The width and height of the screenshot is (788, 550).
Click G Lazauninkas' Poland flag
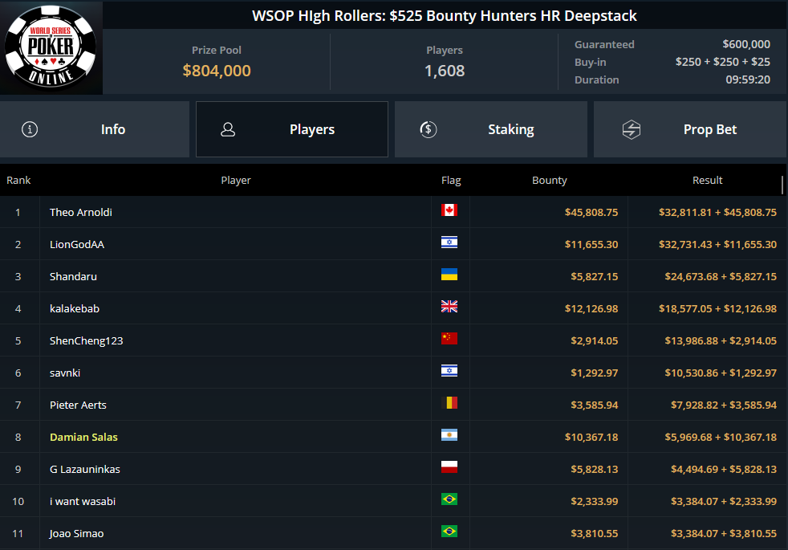pos(449,467)
